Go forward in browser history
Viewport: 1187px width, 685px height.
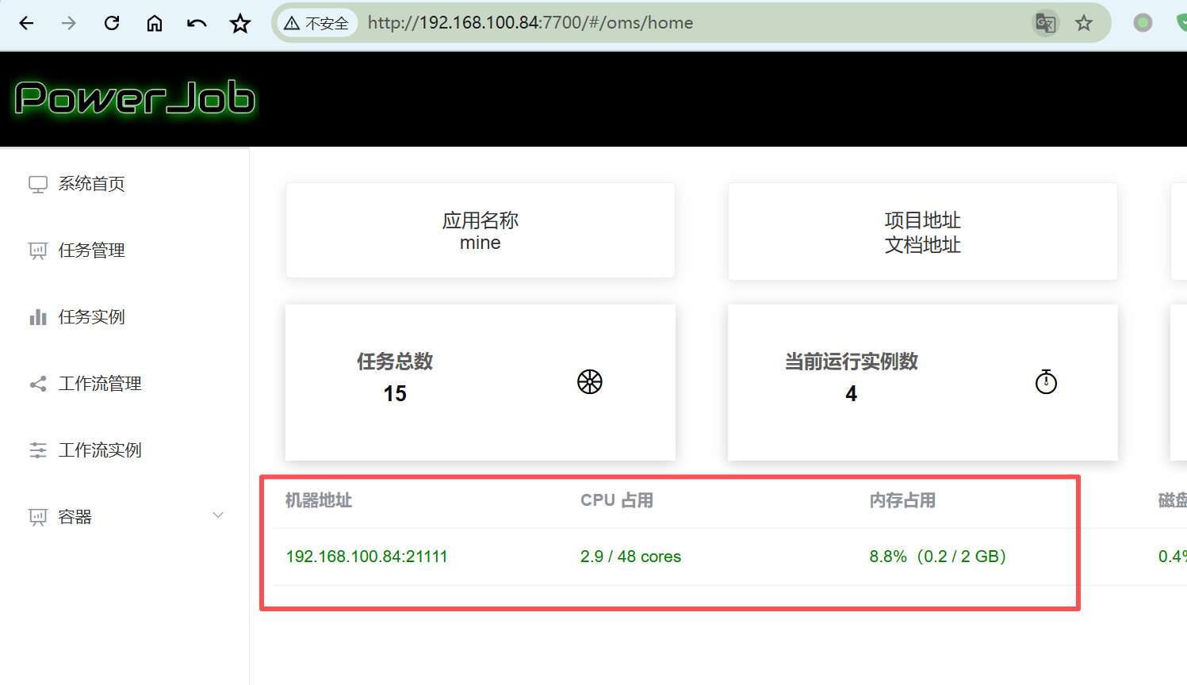(x=69, y=23)
